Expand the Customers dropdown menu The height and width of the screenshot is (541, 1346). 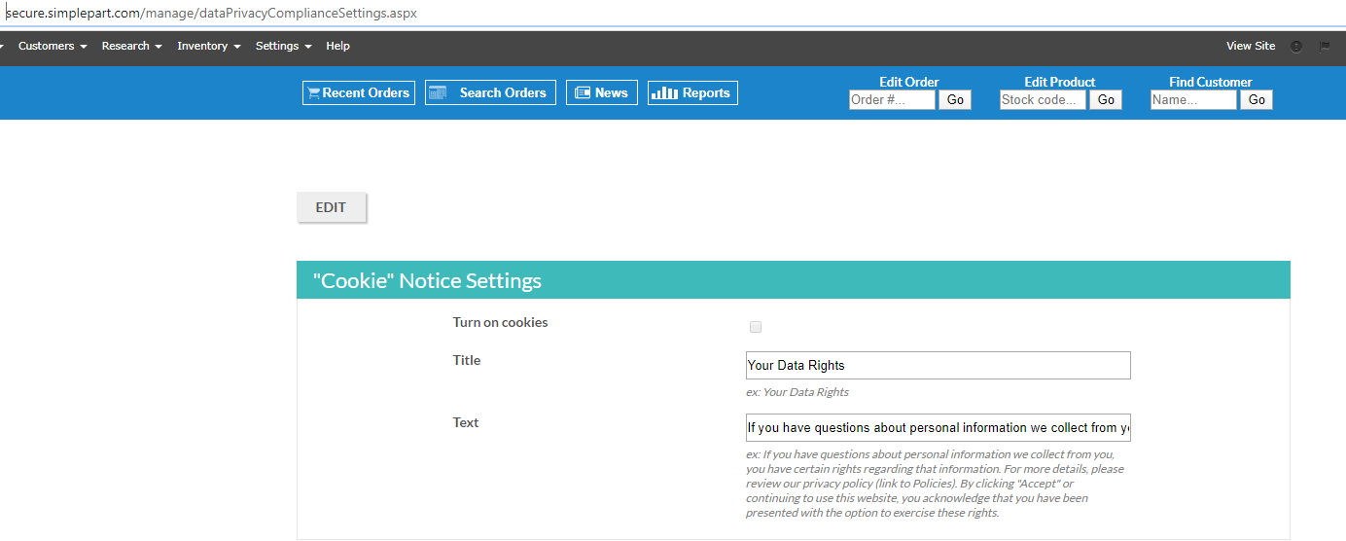click(x=53, y=46)
